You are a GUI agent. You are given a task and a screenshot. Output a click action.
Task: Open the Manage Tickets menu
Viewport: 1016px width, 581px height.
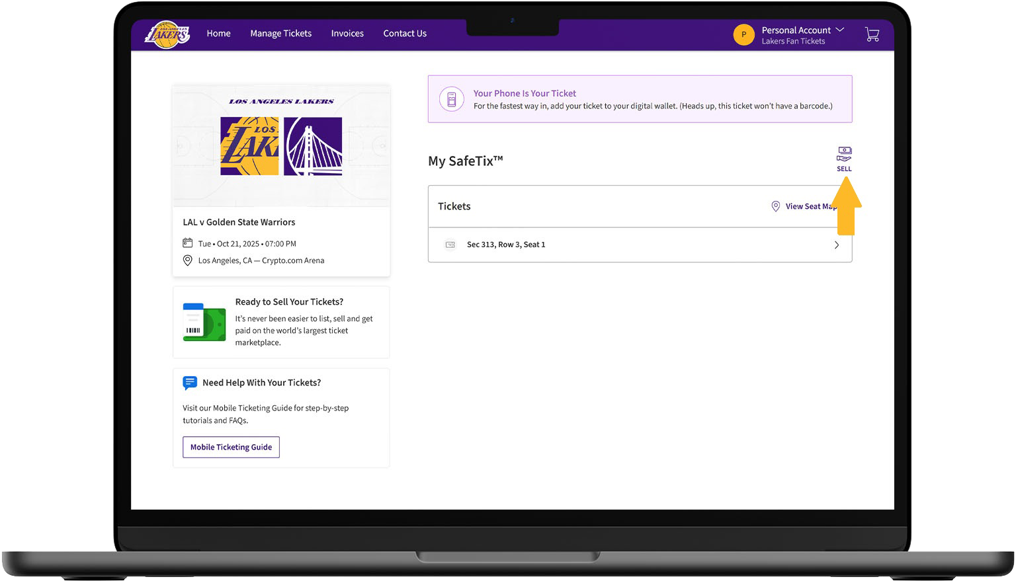(280, 34)
